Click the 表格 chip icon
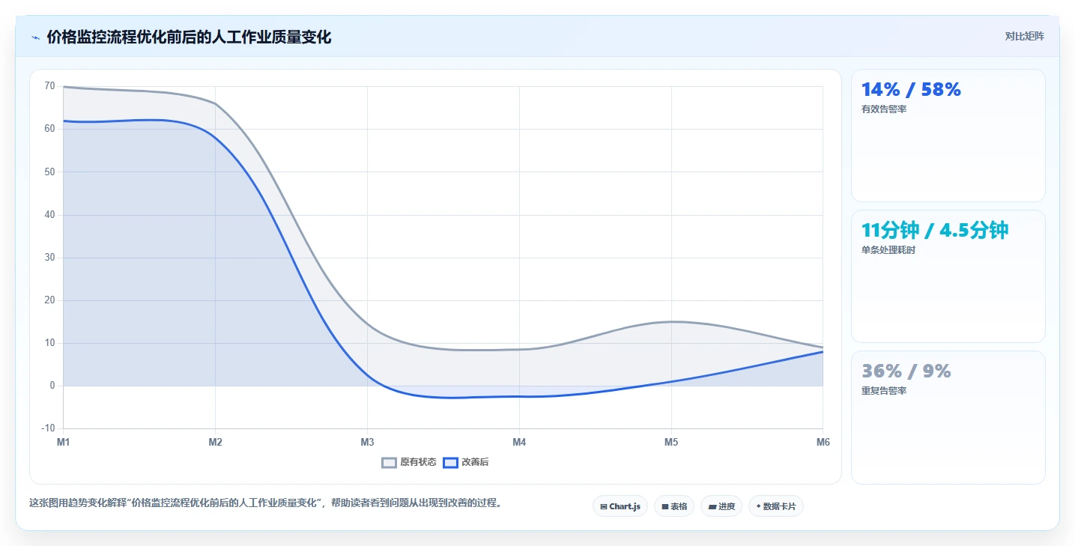Screen dimensions: 1075x546 [665, 507]
